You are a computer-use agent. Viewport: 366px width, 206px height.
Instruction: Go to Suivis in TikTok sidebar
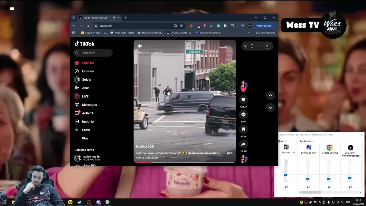tap(83, 80)
